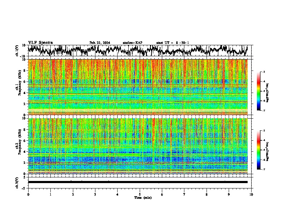Viewport: 283px width, 218px height.
Task: Click the "8" kHz tick on ch.1 spectrogram
Action: [x=25, y=71]
